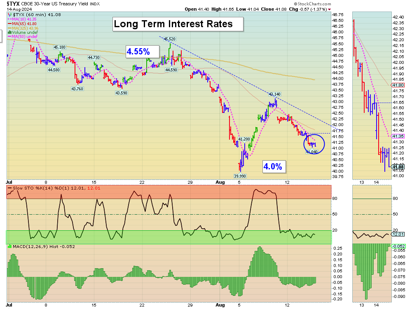Click the Volume bars icon in the legend
Screen dimensions: 412x309
pyautogui.click(x=10, y=32)
